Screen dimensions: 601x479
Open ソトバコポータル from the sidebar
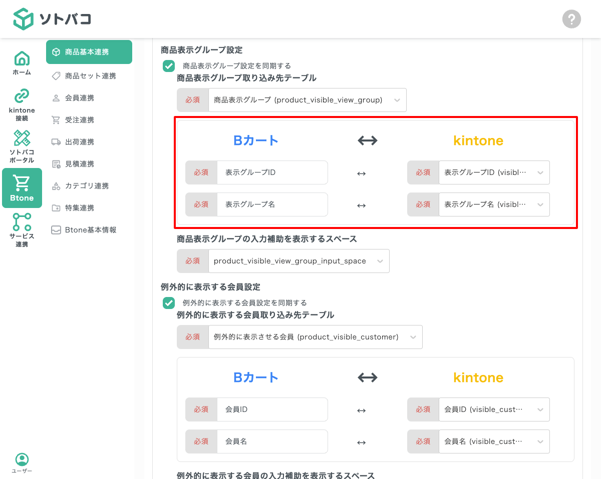tap(22, 138)
